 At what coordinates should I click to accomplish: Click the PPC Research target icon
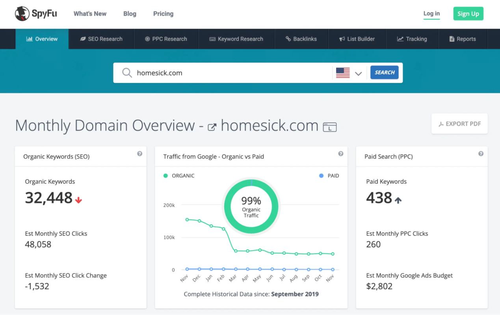tap(147, 39)
